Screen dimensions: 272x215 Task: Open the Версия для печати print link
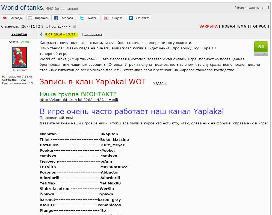tap(252, 8)
